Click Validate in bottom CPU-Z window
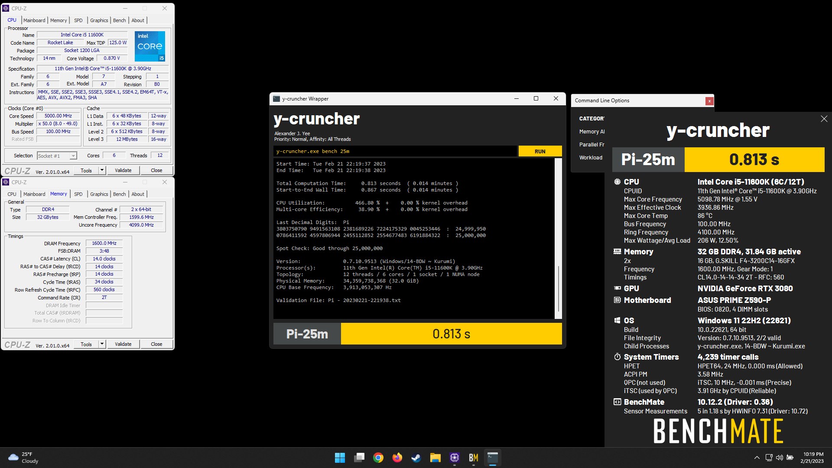The height and width of the screenshot is (468, 832). [123, 344]
